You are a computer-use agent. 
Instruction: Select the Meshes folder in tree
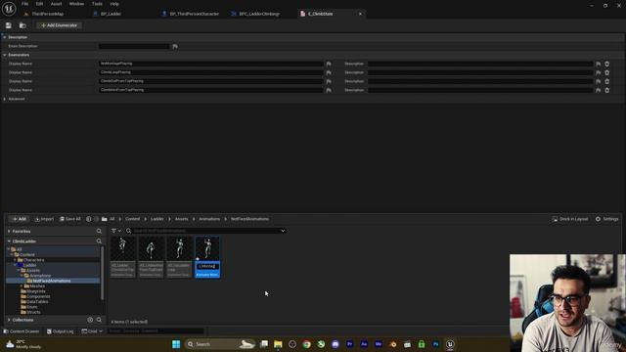point(37,286)
